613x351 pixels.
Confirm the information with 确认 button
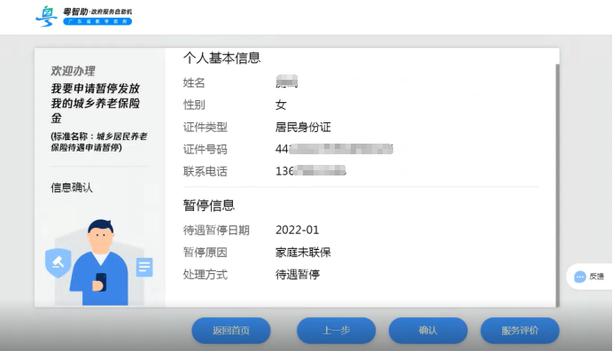[x=428, y=331]
